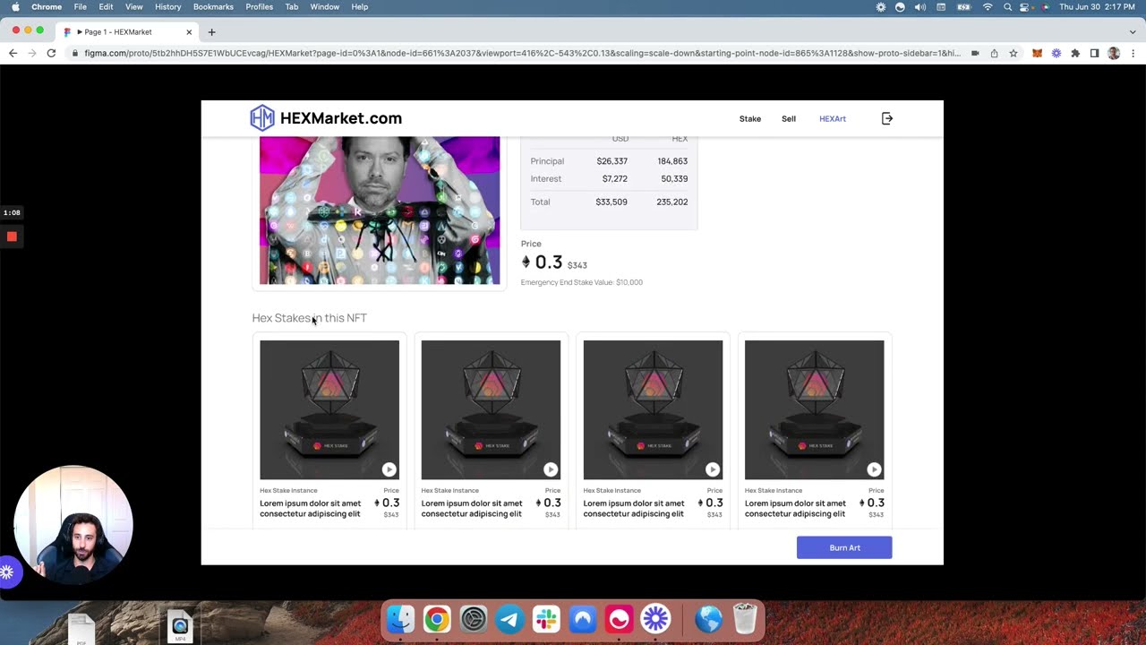Open the main NFT portrait image
Screen dimensions: 1146x645
click(x=380, y=211)
